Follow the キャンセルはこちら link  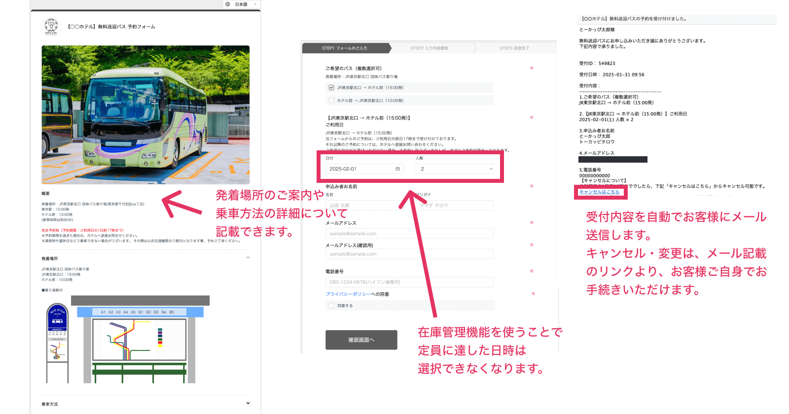pos(599,192)
